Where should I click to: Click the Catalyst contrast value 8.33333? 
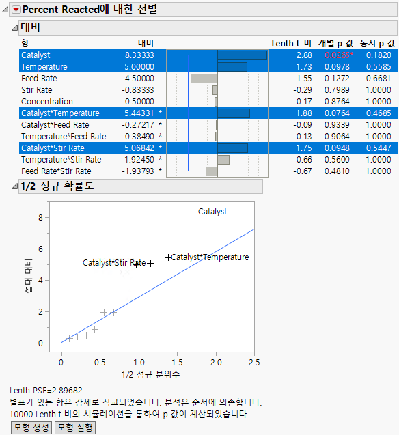[x=139, y=55]
